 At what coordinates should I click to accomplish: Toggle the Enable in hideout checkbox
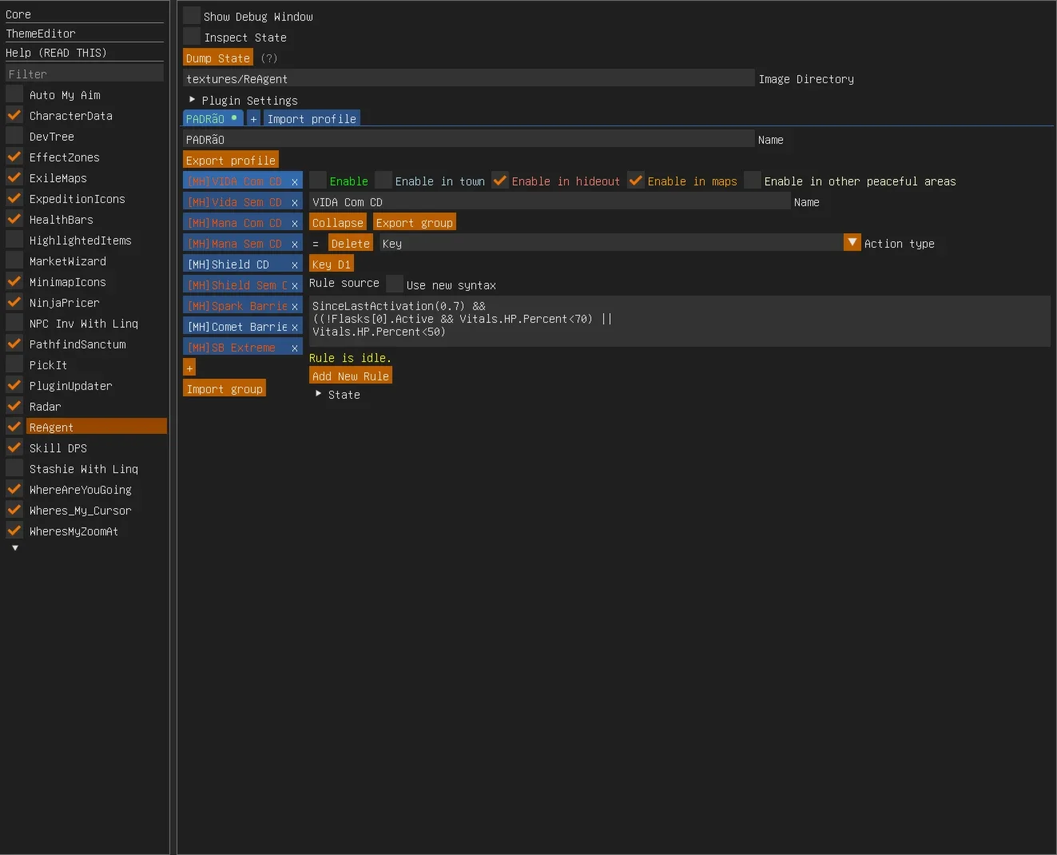pyautogui.click(x=500, y=181)
